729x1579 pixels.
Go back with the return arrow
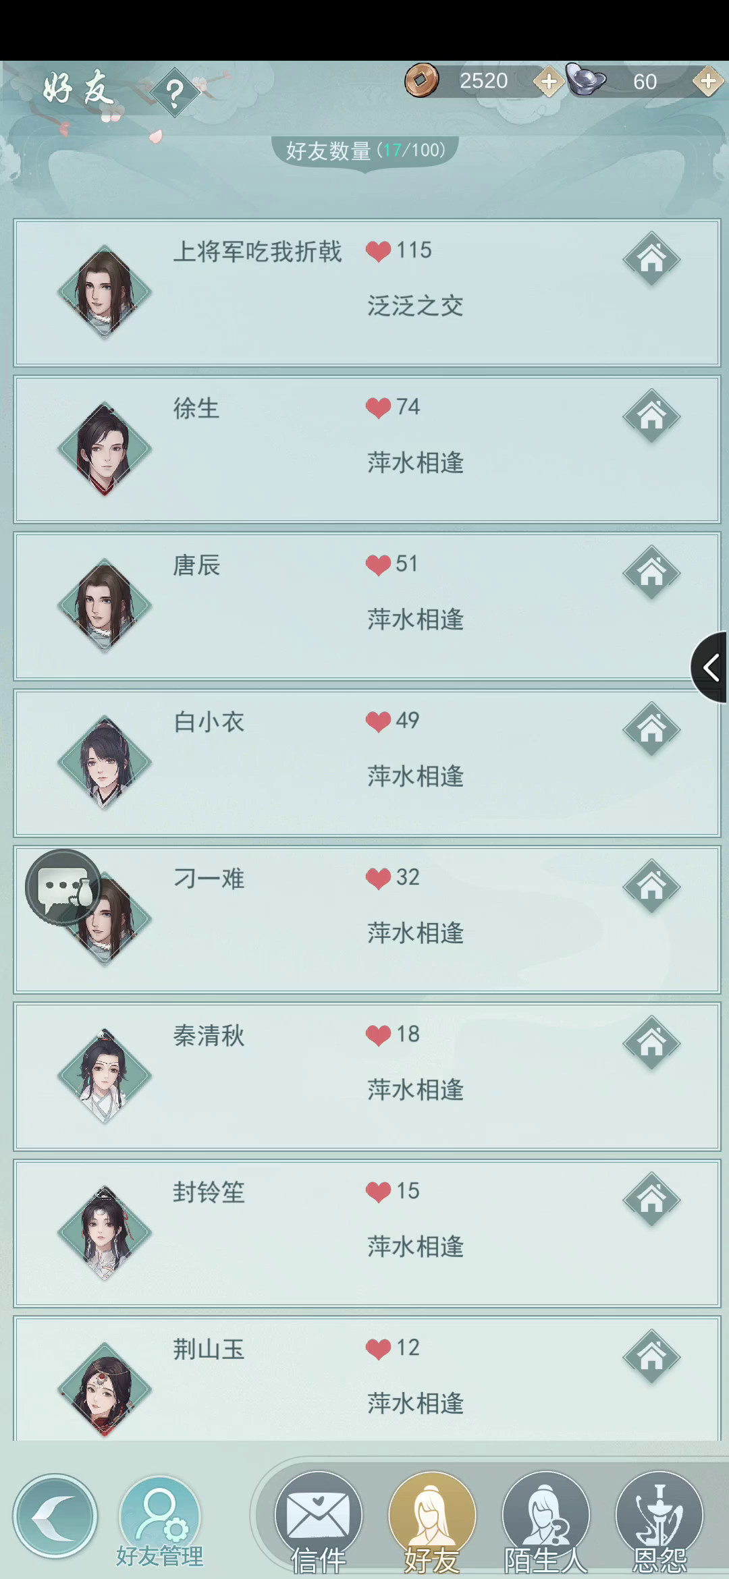coord(55,1516)
